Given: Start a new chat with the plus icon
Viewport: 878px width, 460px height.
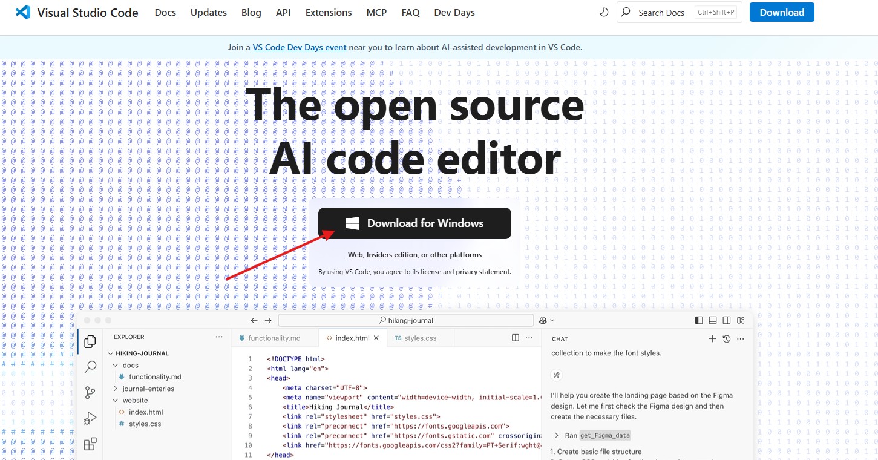Looking at the screenshot, I should click(712, 339).
